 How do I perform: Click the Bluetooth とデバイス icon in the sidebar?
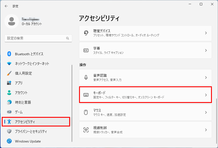pyautogui.click(x=9, y=54)
